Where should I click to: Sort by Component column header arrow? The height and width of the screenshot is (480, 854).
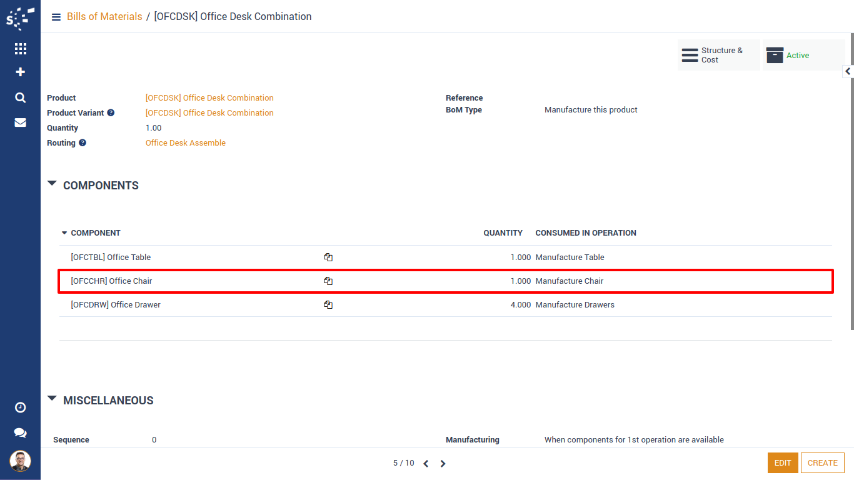64,233
